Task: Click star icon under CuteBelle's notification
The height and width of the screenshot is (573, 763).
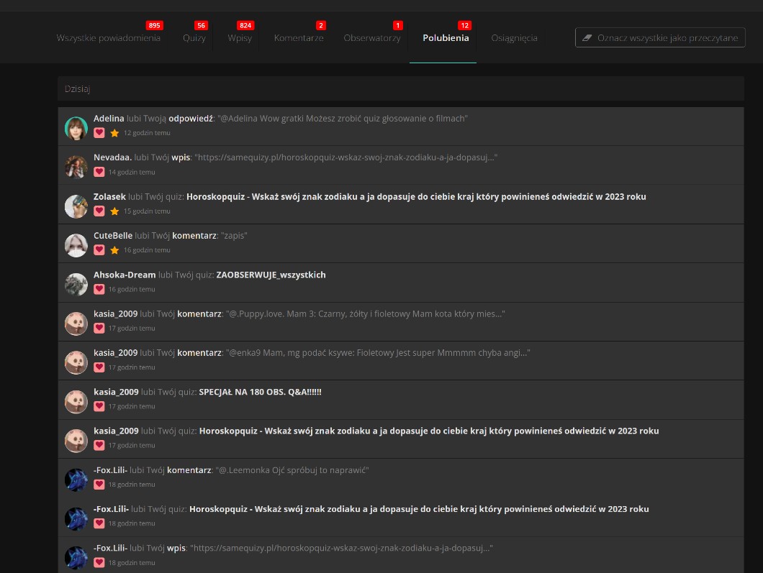Action: coord(114,250)
